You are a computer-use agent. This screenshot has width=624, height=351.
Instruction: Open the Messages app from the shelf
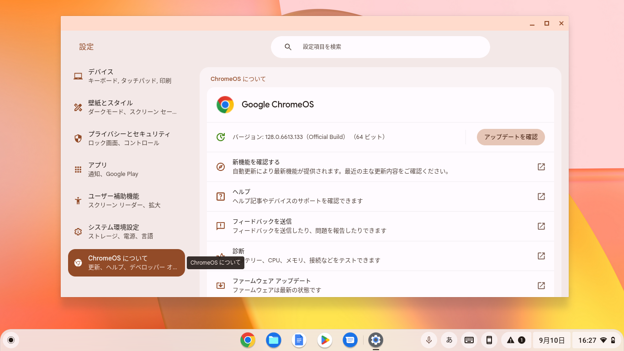click(x=350, y=340)
